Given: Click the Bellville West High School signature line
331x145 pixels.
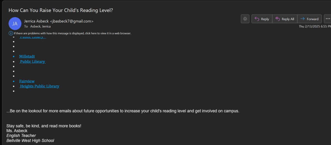Looking at the screenshot, I should pos(30,140).
